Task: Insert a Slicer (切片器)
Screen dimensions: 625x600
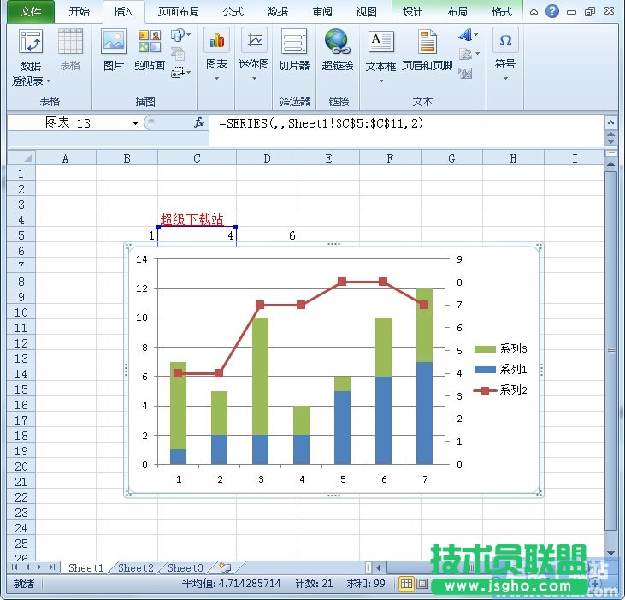Action: pos(294,51)
